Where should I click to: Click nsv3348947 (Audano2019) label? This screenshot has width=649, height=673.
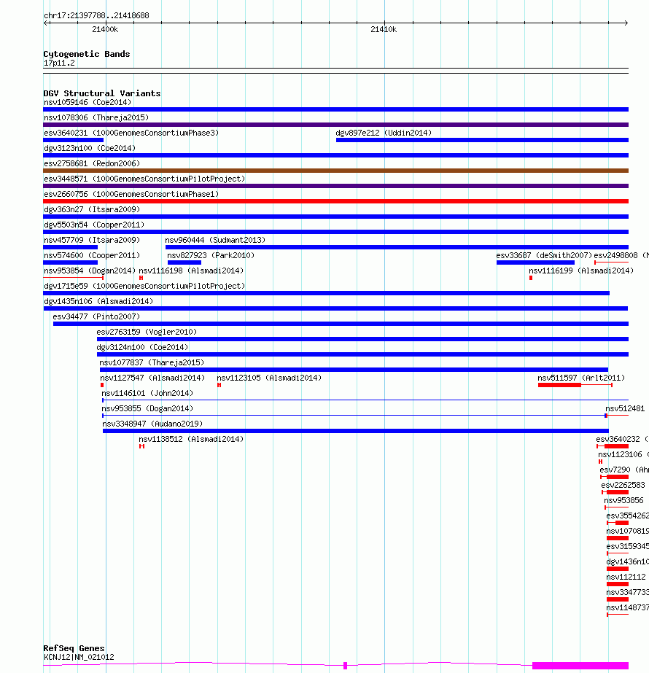[152, 424]
